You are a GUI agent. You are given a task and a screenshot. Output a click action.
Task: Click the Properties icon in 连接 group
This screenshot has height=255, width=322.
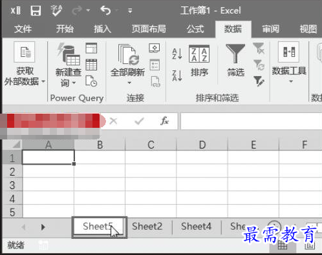pyautogui.click(x=155, y=65)
